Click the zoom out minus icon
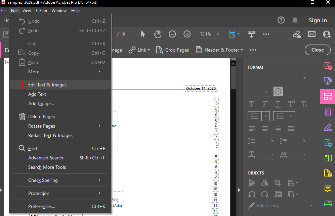 [x=172, y=34]
